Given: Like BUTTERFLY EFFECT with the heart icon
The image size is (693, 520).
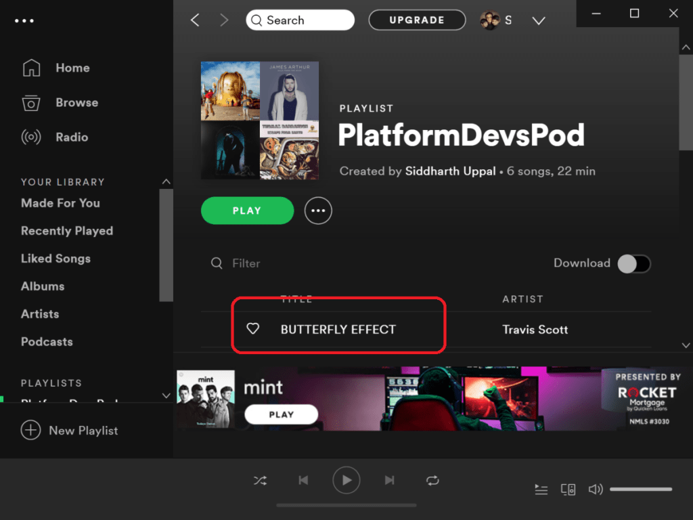Looking at the screenshot, I should click(x=252, y=329).
